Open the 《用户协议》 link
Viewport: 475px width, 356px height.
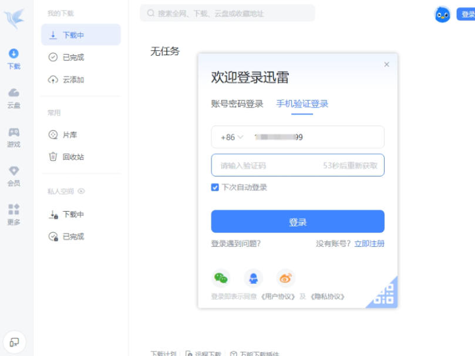(x=278, y=296)
